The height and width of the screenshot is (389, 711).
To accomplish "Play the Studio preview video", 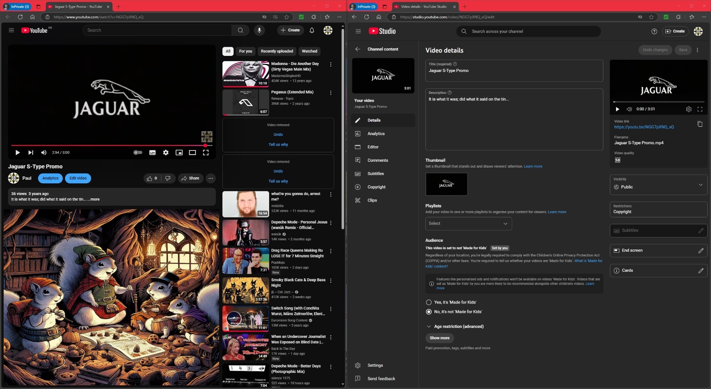I will (618, 109).
